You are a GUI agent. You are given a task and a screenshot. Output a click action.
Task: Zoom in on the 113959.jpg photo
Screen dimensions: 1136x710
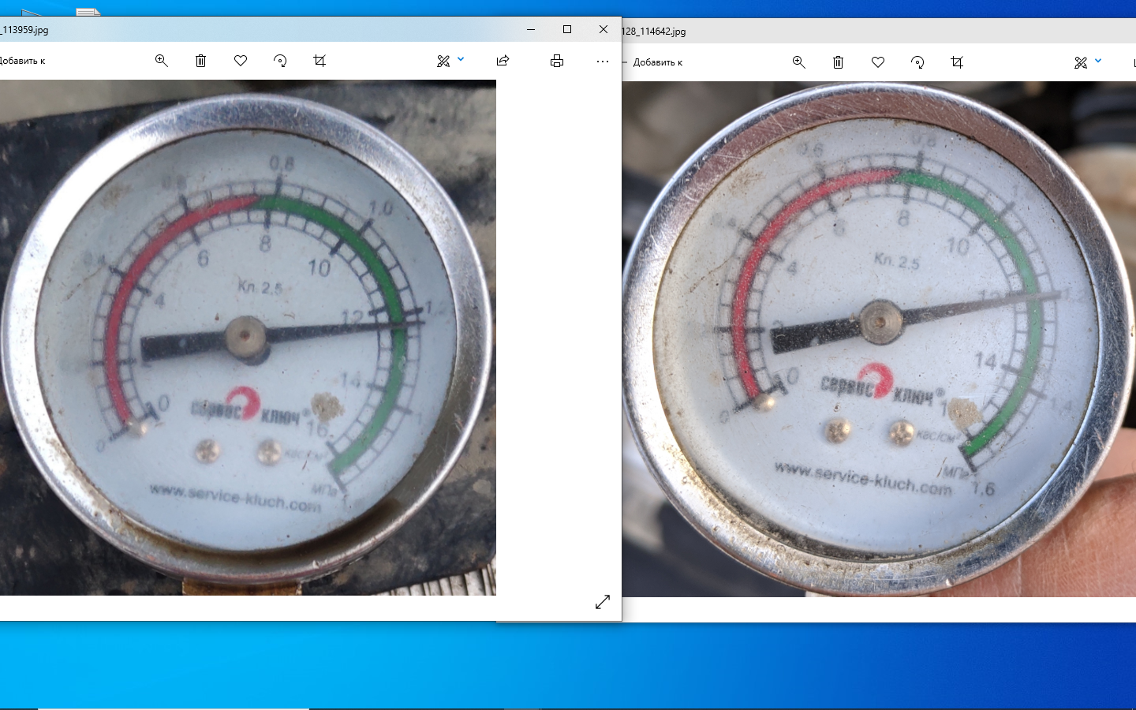[x=162, y=61]
